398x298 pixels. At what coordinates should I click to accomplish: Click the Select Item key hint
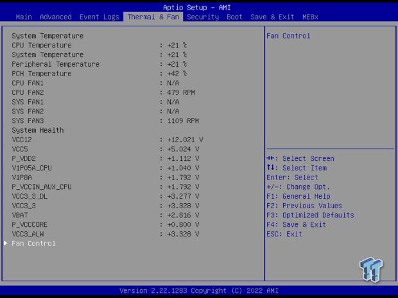click(297, 168)
